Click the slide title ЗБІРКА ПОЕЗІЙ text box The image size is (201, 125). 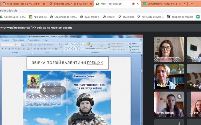pos(68,63)
